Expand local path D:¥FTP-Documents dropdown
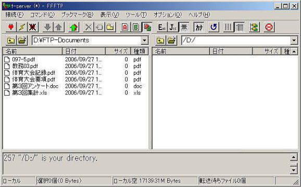 pos(144,41)
